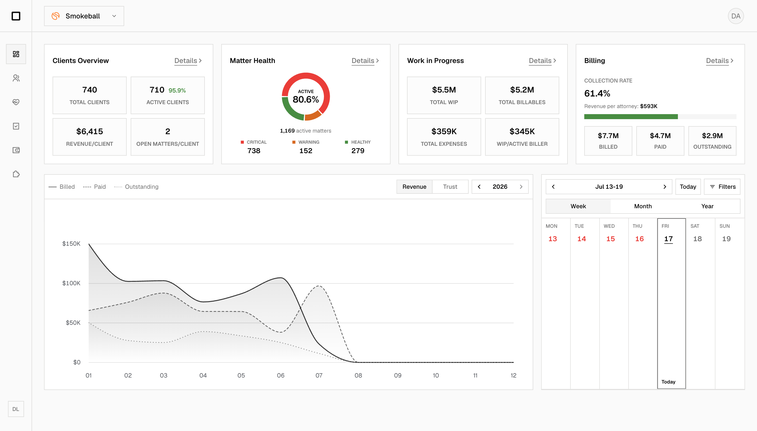Open Work in Progress Details link
The height and width of the screenshot is (431, 757).
[542, 61]
